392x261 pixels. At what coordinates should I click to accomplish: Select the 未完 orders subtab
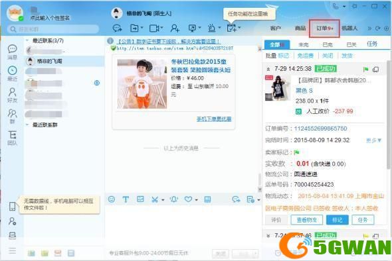(x=303, y=44)
